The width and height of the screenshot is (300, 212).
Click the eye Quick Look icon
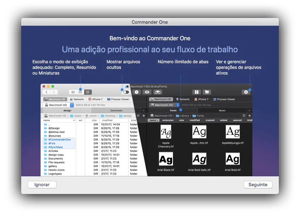pyautogui.click(x=147, y=92)
